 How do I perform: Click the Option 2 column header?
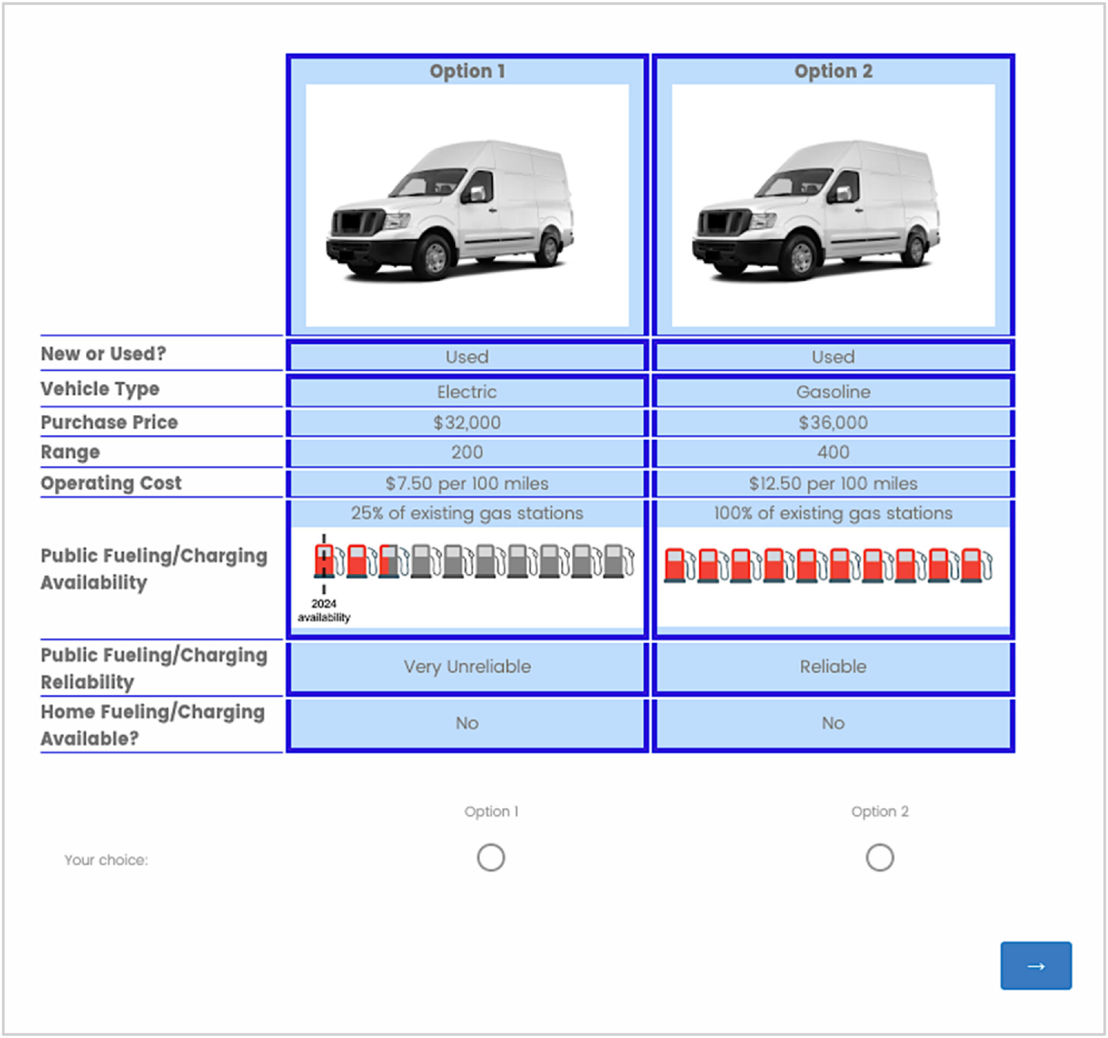click(x=833, y=71)
